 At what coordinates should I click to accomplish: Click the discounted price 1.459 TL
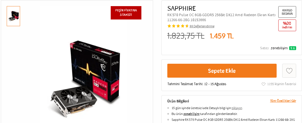click(x=222, y=36)
